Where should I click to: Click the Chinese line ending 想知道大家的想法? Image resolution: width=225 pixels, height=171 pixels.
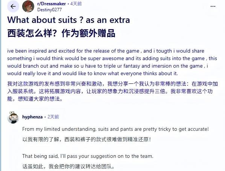(x=35, y=99)
